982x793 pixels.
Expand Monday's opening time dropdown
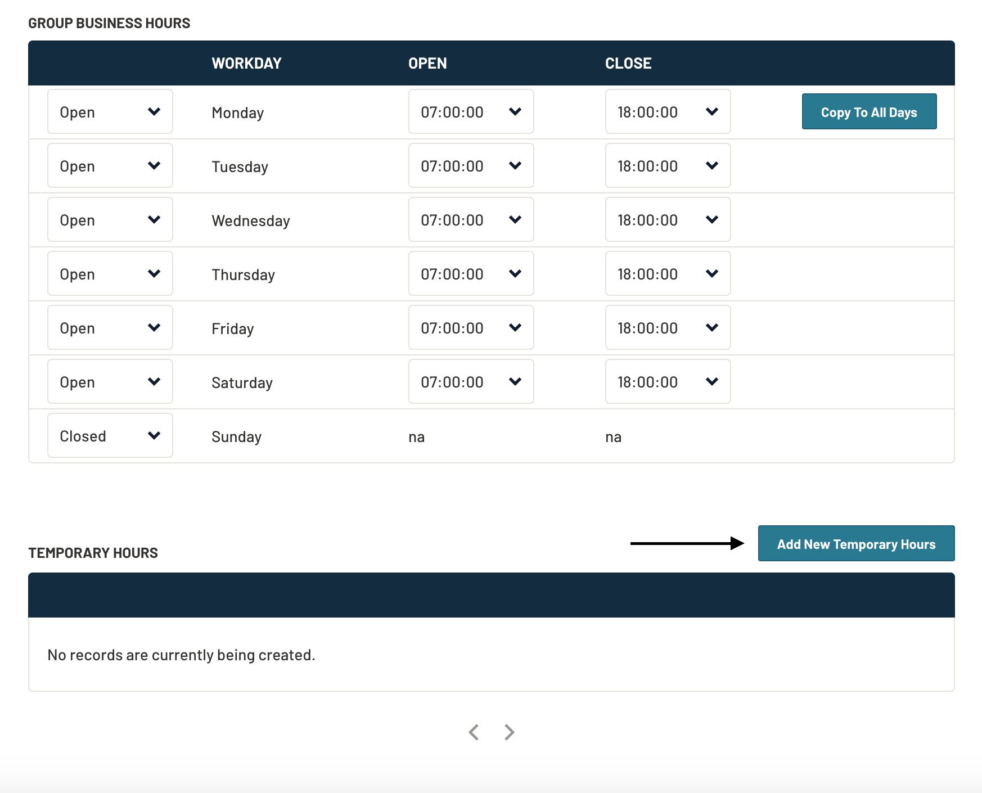[471, 112]
